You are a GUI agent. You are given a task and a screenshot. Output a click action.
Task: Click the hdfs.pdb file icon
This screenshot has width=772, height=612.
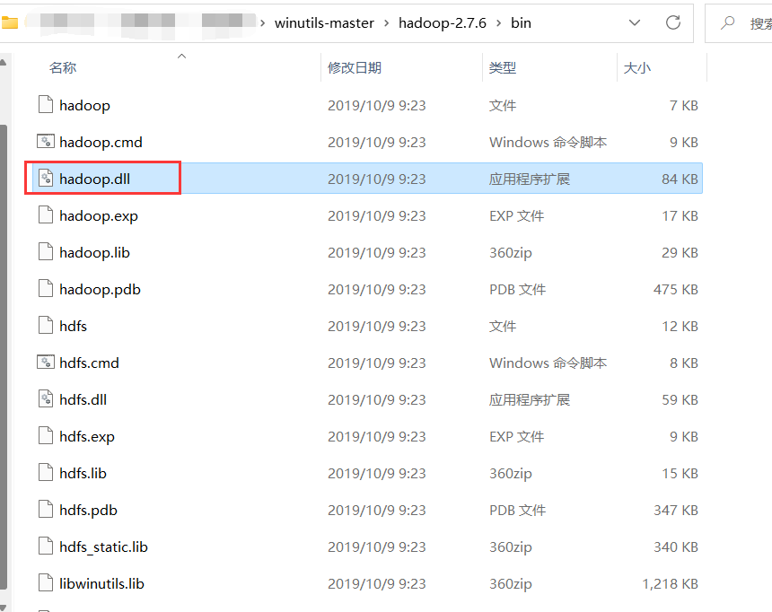[46, 510]
